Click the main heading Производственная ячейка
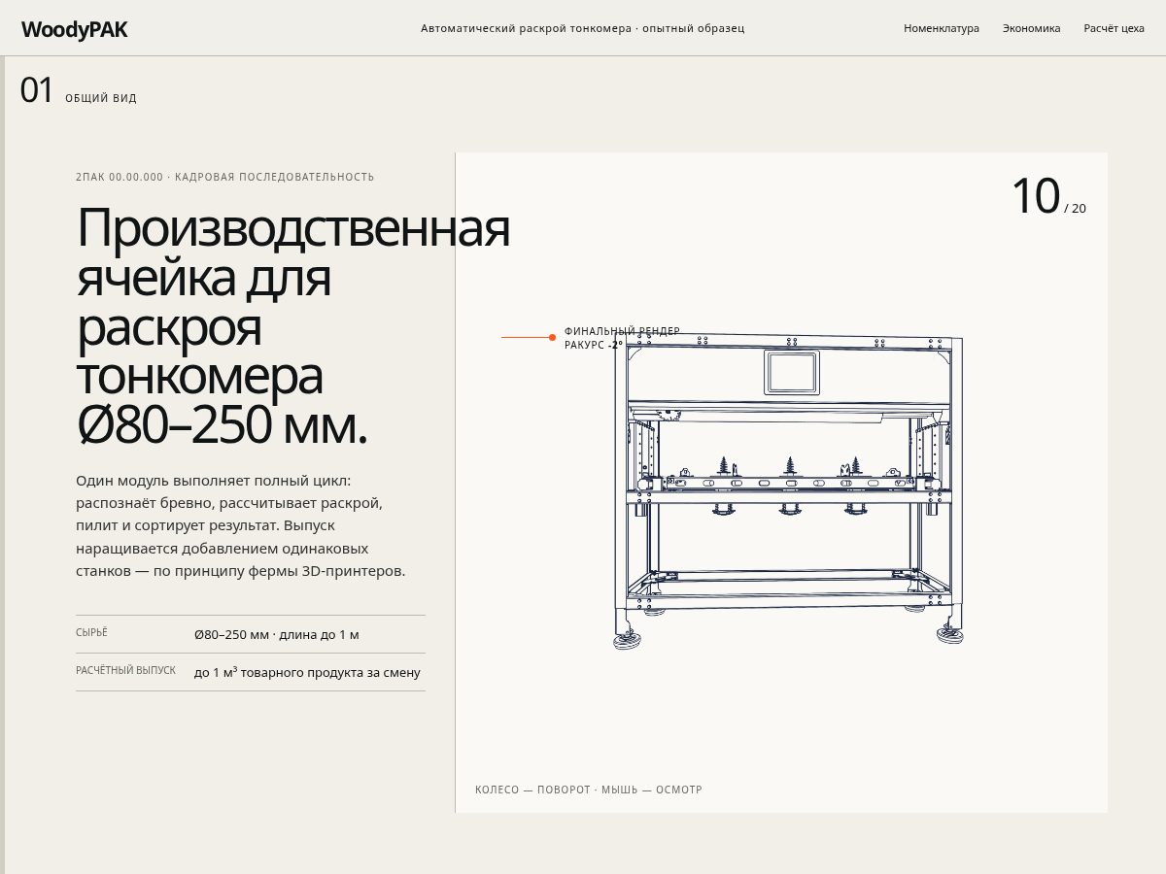 (x=292, y=325)
